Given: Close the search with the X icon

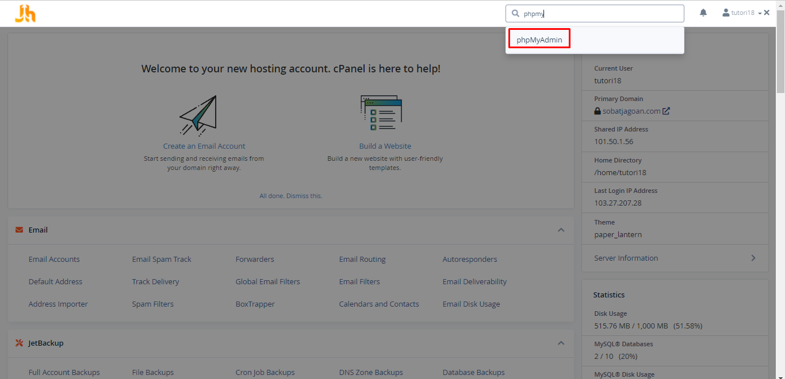Looking at the screenshot, I should point(767,13).
